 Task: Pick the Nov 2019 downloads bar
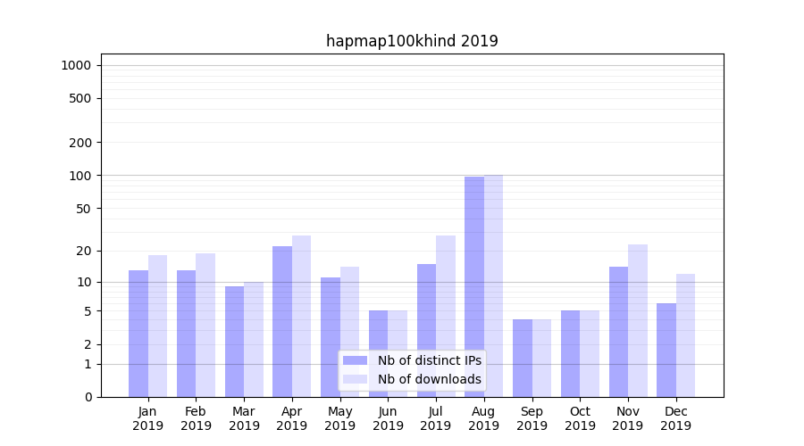637,320
